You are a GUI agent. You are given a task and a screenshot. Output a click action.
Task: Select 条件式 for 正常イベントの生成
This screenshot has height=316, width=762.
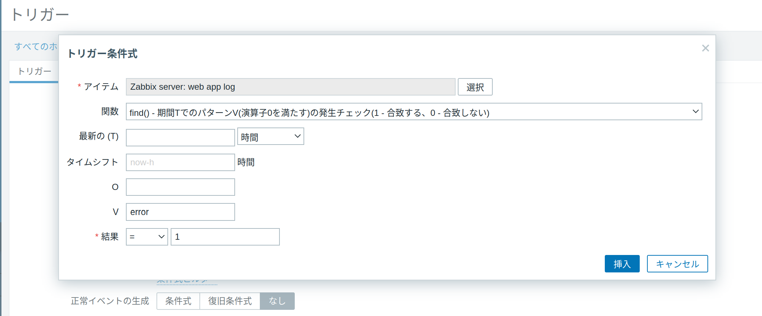pyautogui.click(x=178, y=301)
